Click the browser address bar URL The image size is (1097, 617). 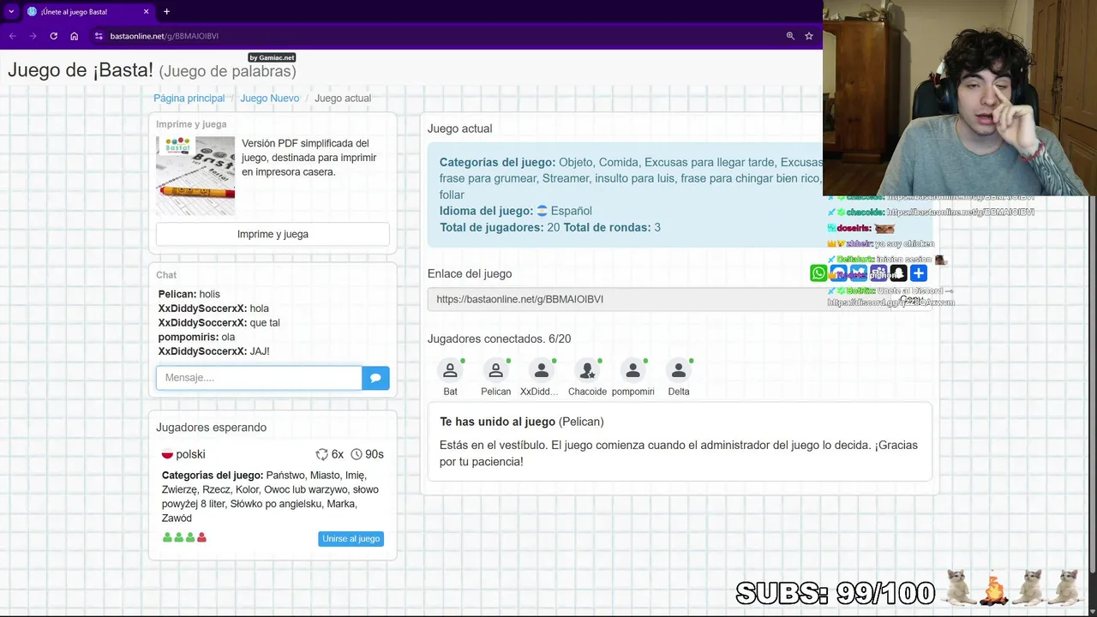click(x=165, y=36)
